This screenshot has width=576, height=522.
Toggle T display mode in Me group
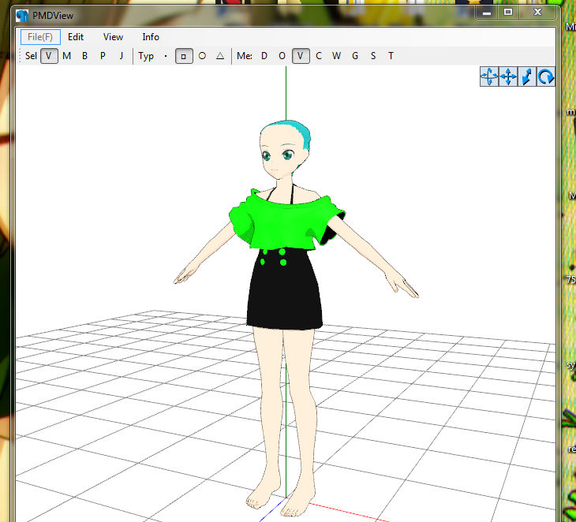pyautogui.click(x=391, y=56)
